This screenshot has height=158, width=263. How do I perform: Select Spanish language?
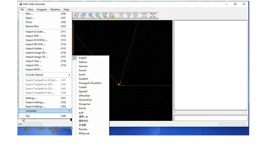pos(91,91)
